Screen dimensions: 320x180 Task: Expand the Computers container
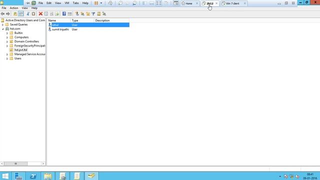click(7, 37)
